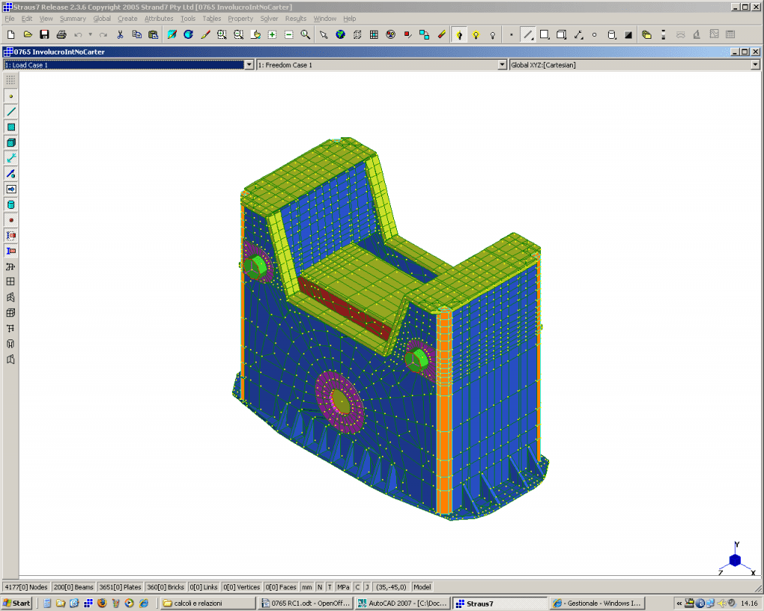Image resolution: width=764 pixels, height=611 pixels.
Task: Toggle node selection in toolbar
Action: (x=511, y=34)
